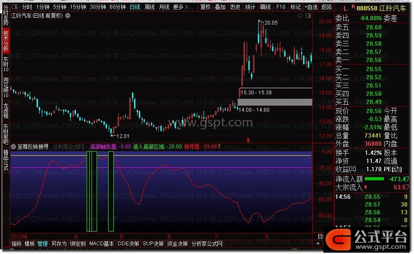Open the F10 company info

pos(281,7)
